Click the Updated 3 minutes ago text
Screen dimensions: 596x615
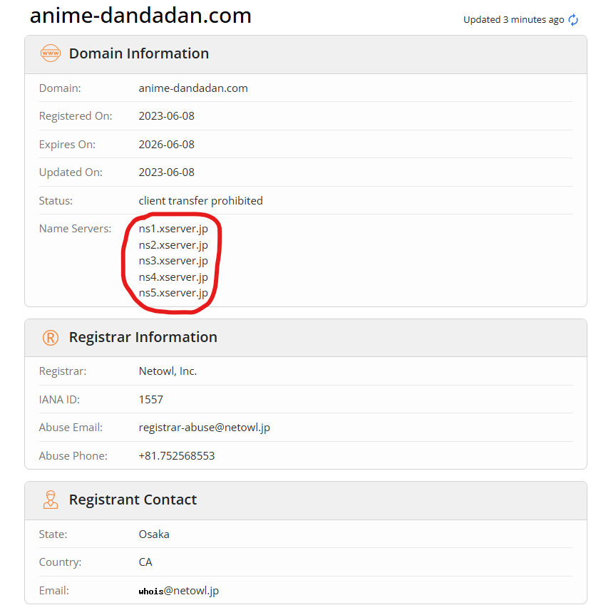tap(513, 20)
